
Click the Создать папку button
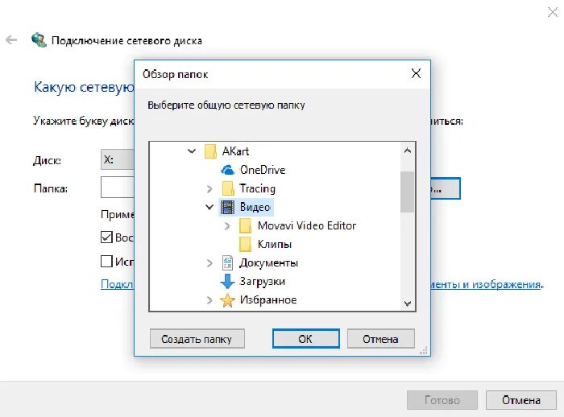(x=197, y=339)
